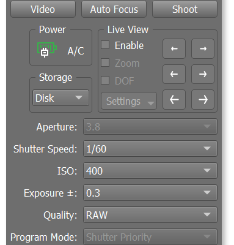Click the large right focus arrow button
This screenshot has width=234, height=245.
point(203,100)
